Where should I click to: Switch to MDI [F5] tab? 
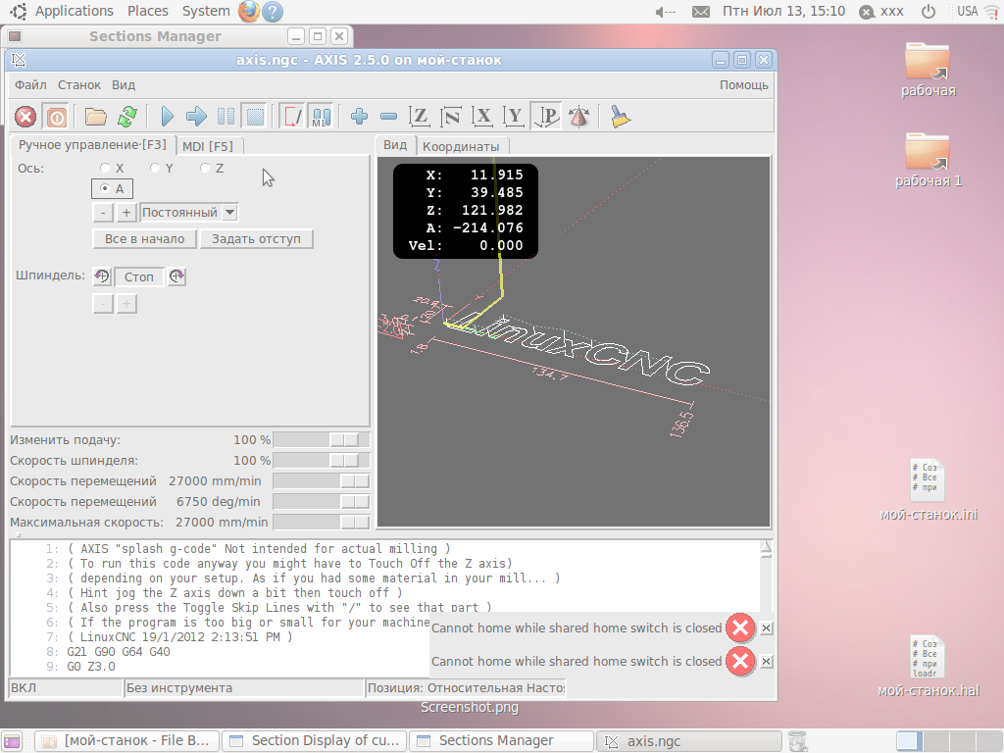click(208, 147)
